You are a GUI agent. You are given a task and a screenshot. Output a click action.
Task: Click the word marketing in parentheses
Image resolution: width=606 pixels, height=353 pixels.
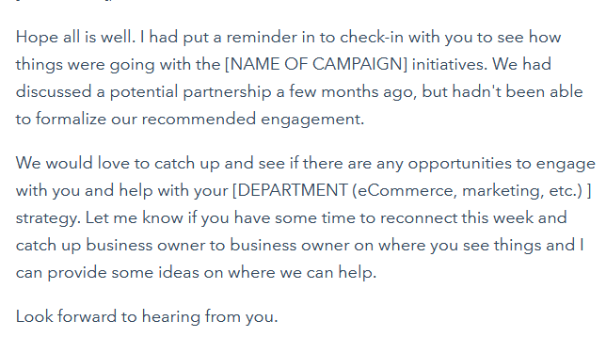coord(502,191)
